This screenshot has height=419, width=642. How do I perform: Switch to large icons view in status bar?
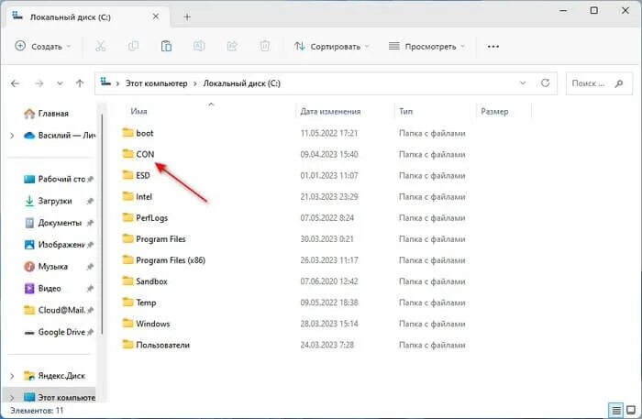631,410
